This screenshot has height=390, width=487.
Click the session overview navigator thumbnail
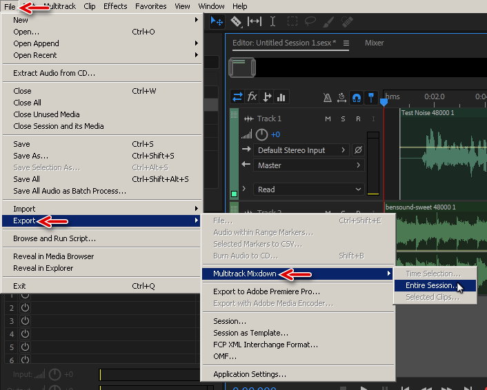coord(242,68)
